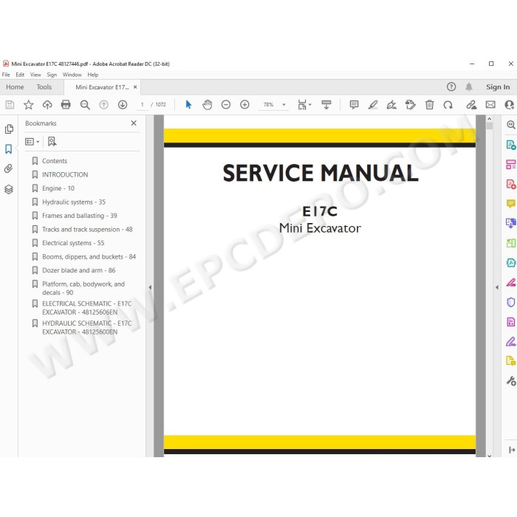Viewport: 517px width, 517px height.
Task: Click scrollbar up arrow of document
Action: point(489,119)
